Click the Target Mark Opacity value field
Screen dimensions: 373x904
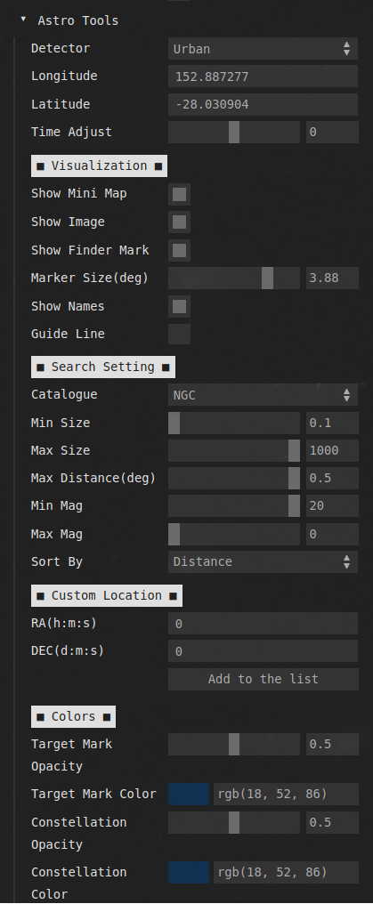coord(332,745)
